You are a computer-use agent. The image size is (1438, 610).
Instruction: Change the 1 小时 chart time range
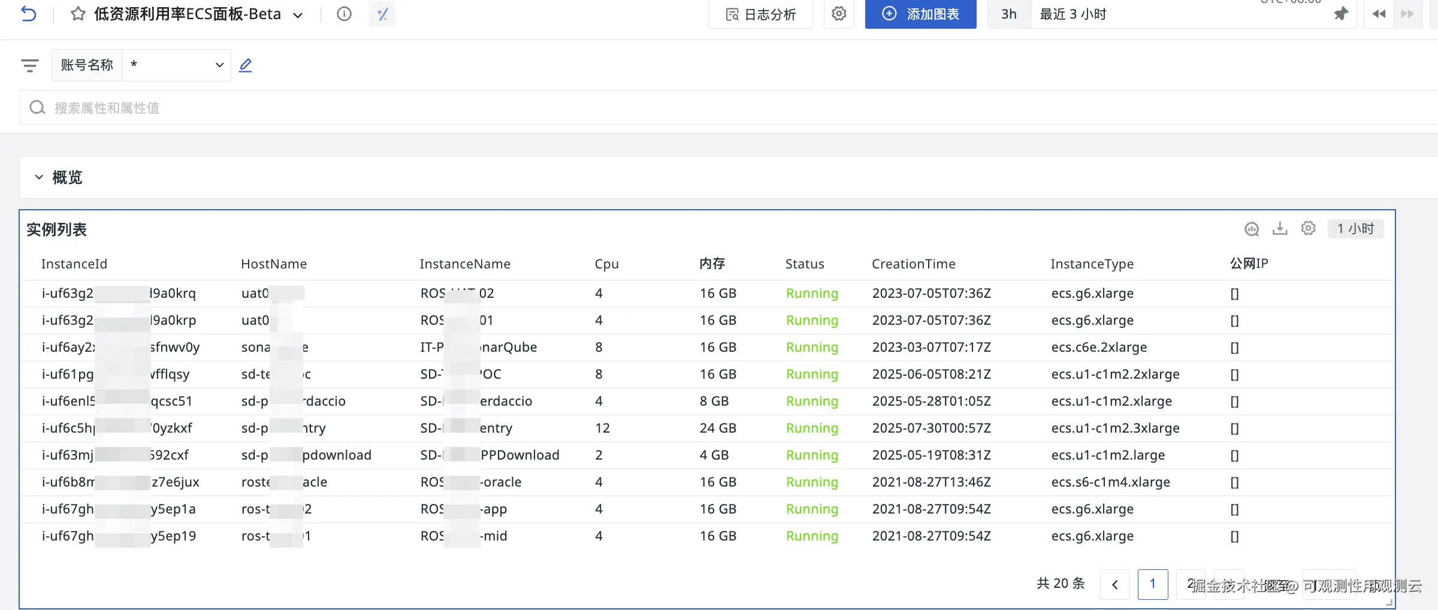pyautogui.click(x=1355, y=229)
